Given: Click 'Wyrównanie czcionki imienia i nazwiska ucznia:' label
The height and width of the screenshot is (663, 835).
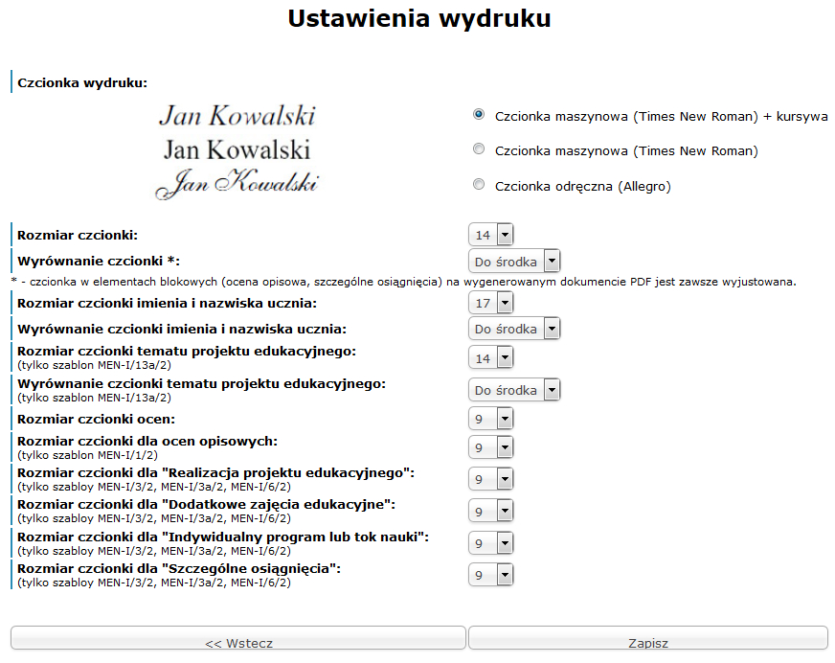Looking at the screenshot, I should pyautogui.click(x=182, y=330).
